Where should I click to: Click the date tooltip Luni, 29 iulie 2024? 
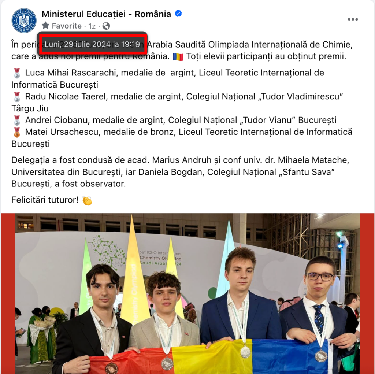point(92,44)
